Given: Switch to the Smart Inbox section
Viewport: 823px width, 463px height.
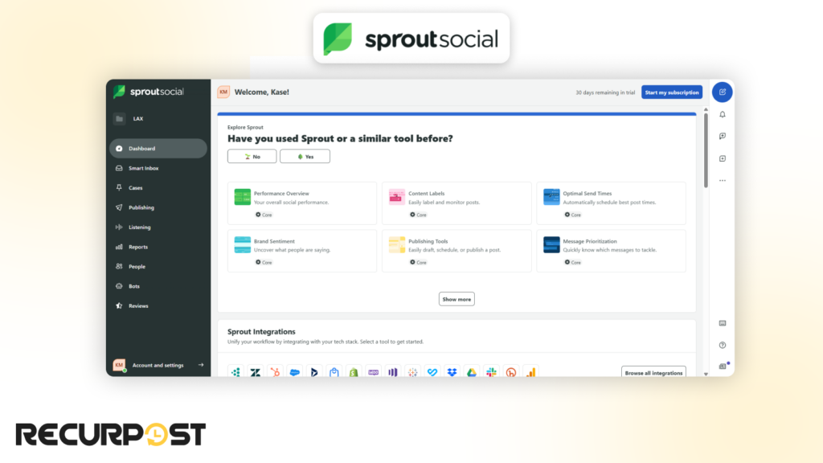Looking at the screenshot, I should click(x=147, y=168).
